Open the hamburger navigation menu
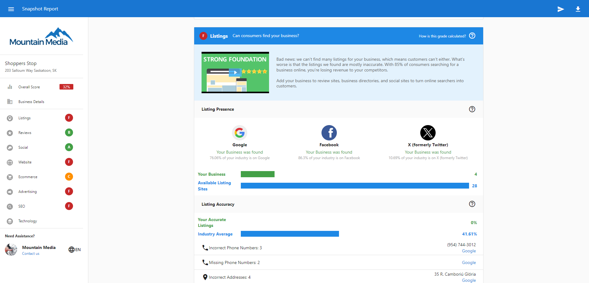This screenshot has height=283, width=589. [x=11, y=9]
